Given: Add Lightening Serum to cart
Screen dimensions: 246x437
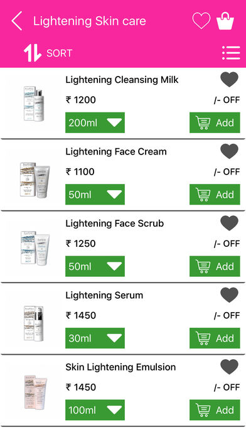Looking at the screenshot, I should pyautogui.click(x=215, y=338).
